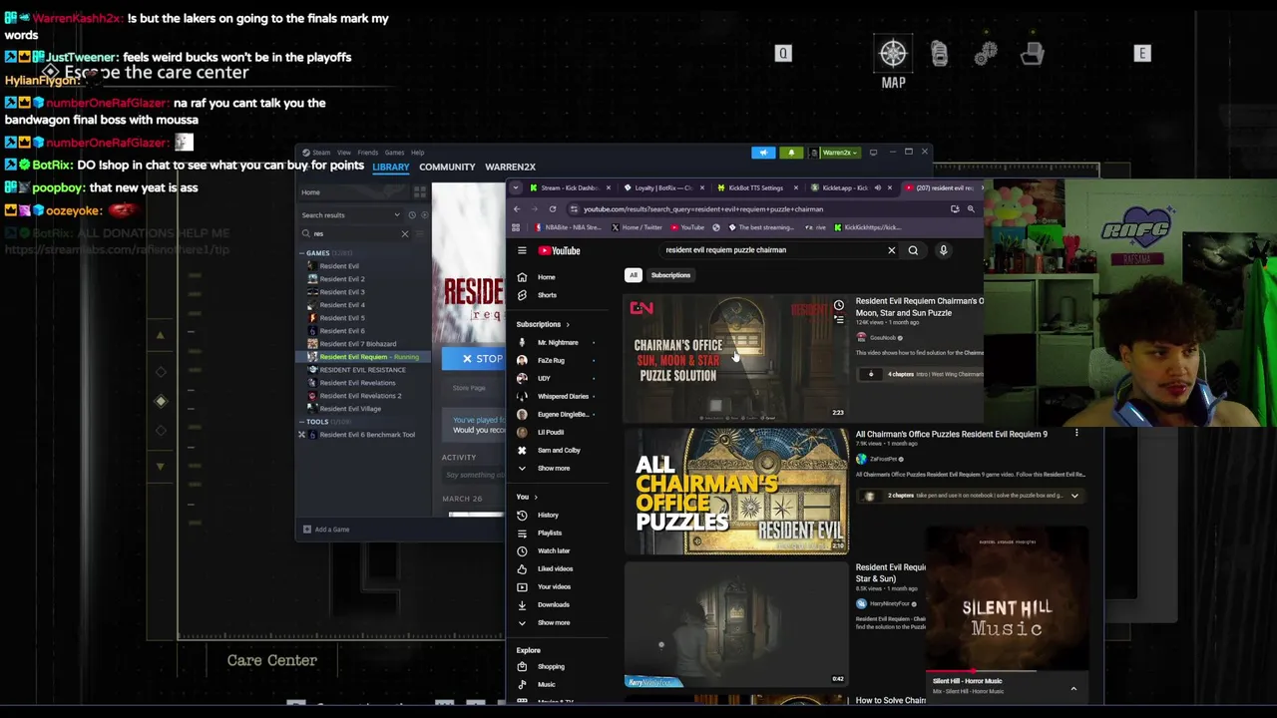Select the Subscriptions filter chip
The width and height of the screenshot is (1277, 718).
click(x=670, y=275)
